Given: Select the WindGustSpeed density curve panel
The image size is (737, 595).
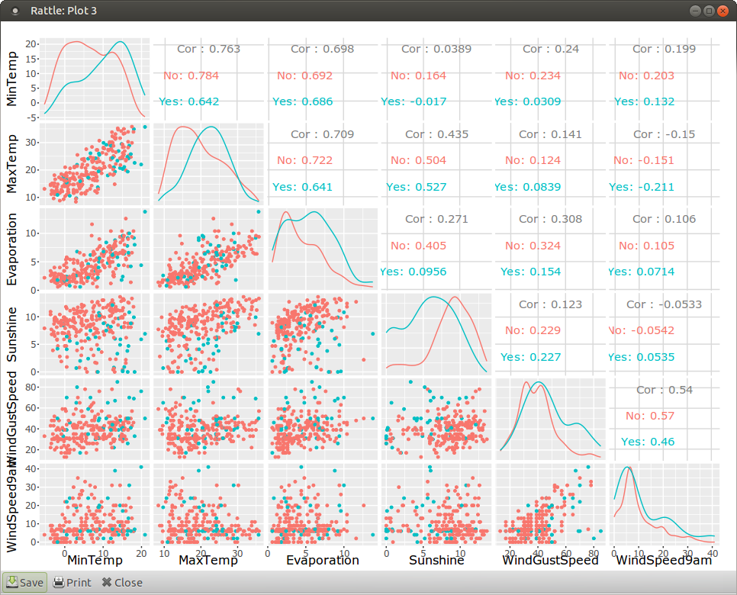Looking at the screenshot, I should point(549,418).
